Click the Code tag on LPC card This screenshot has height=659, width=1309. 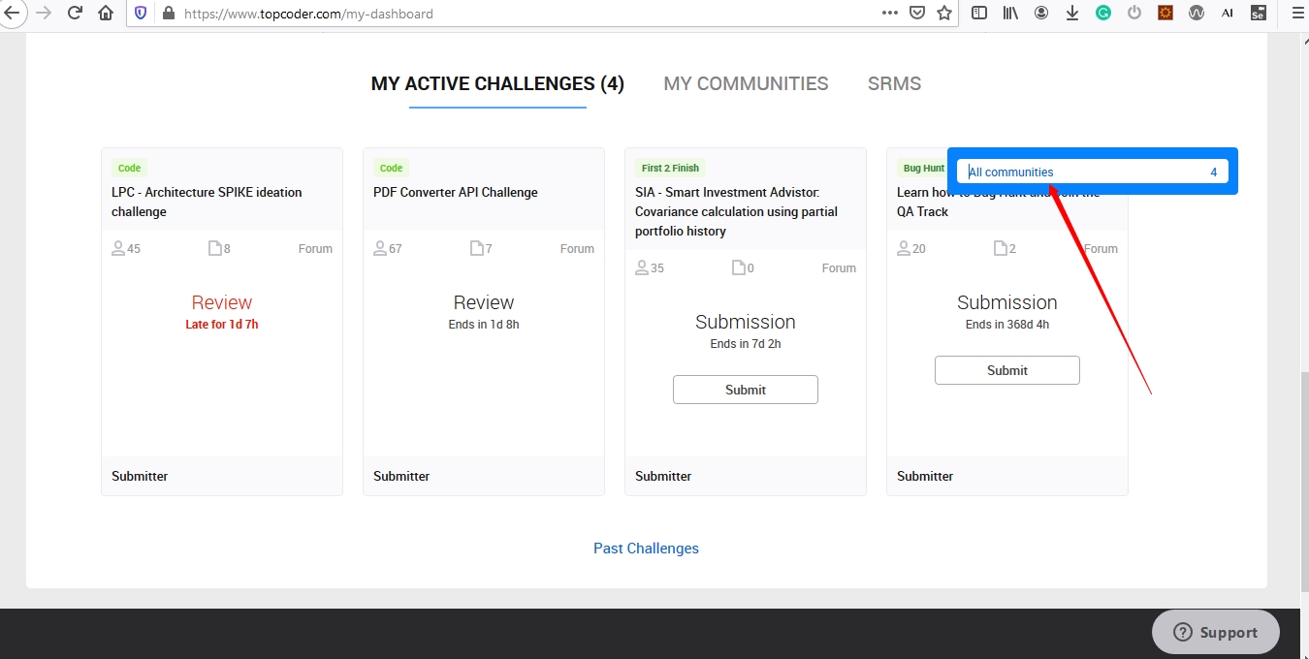(x=129, y=168)
